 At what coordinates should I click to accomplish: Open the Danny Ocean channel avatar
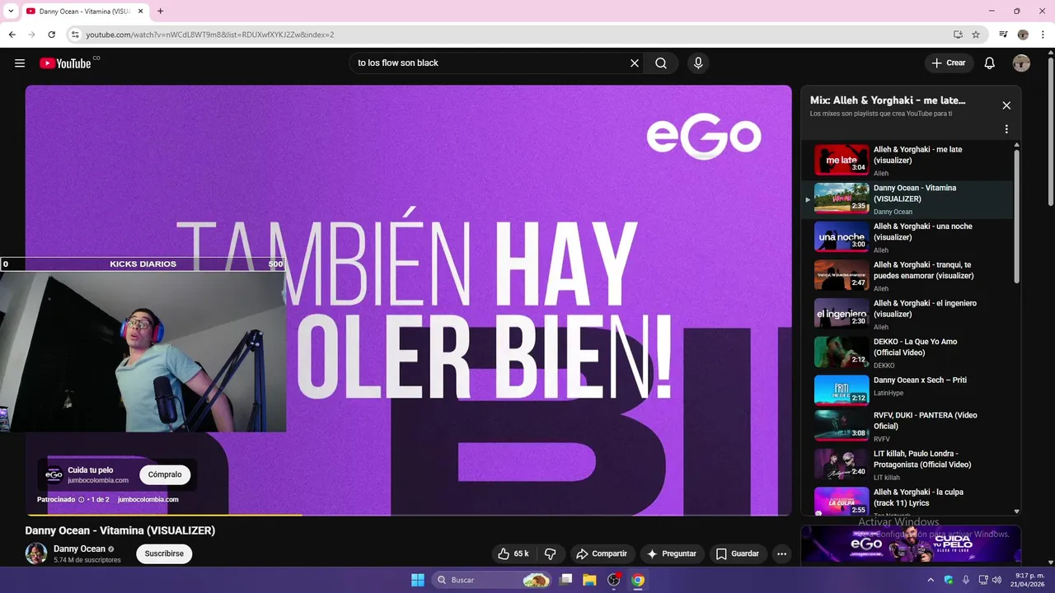(x=35, y=553)
